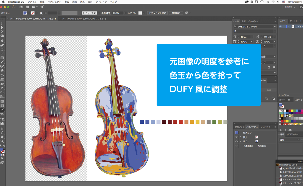The width and height of the screenshot is (303, 186).
Task: Select the Gradient tool
Action: (2, 106)
